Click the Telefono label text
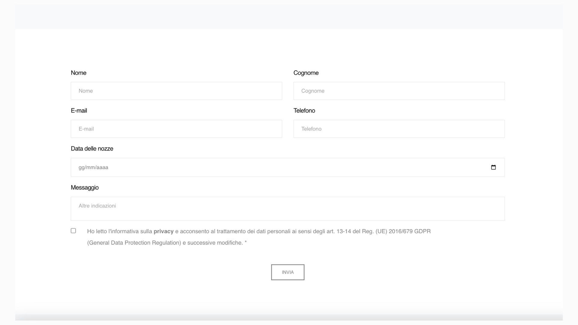 [x=304, y=111]
